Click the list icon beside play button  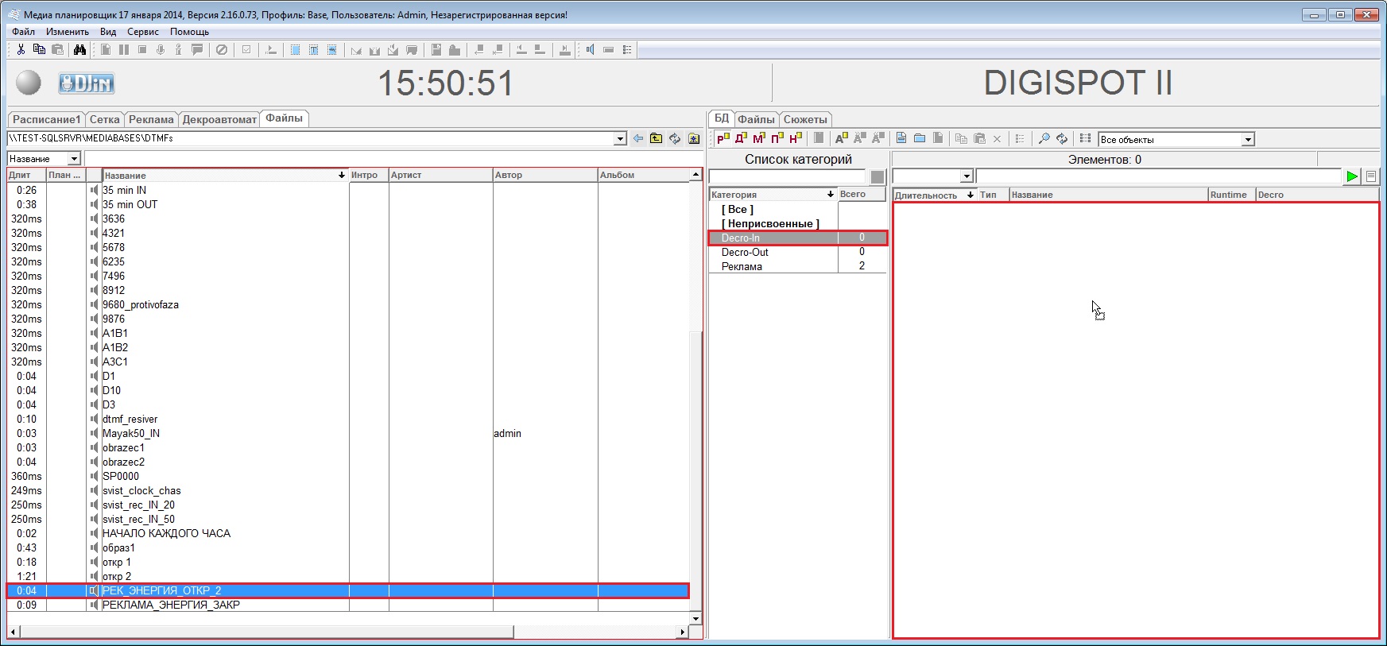click(1371, 176)
